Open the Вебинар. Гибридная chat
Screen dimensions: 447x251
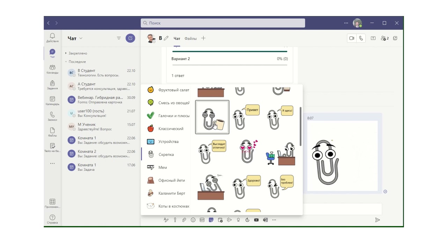101,100
